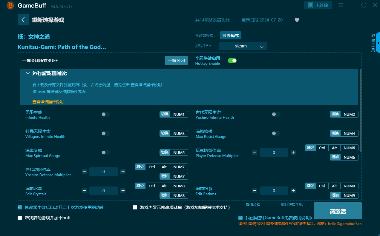Image resolution: width=380 pixels, height=236 pixels.
Task: Disable the global Hotkey Enable switch
Action: (x=232, y=61)
